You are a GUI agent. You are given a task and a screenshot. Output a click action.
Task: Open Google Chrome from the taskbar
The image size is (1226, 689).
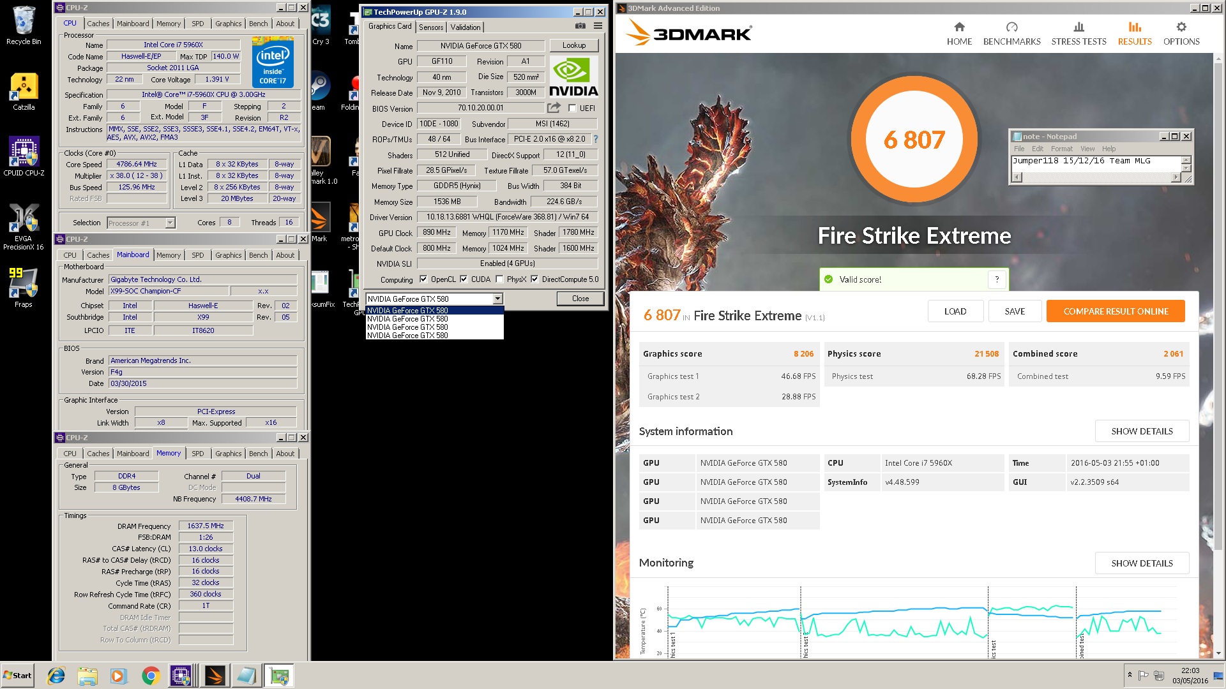click(x=151, y=676)
